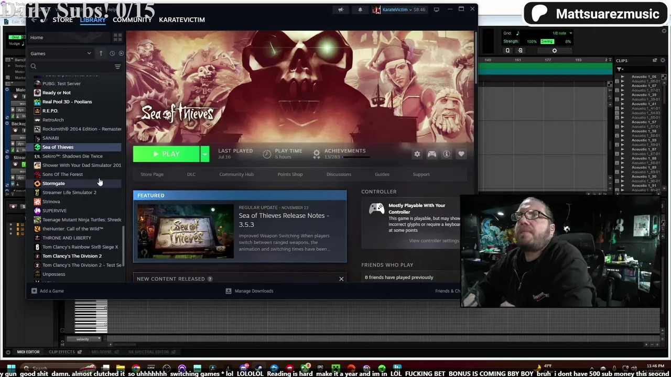Toggle library grid collections view icon
This screenshot has height=377, width=671.
pos(117,37)
